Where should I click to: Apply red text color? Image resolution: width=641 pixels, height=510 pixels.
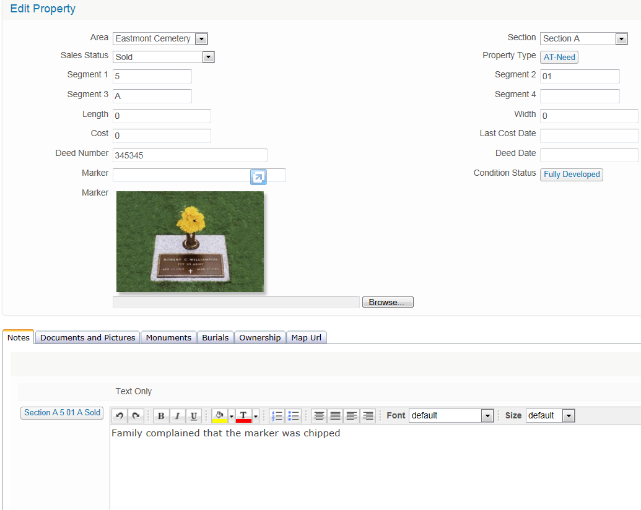click(243, 416)
